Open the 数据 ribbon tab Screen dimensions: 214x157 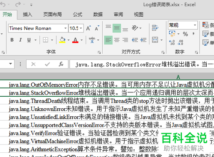98,15
